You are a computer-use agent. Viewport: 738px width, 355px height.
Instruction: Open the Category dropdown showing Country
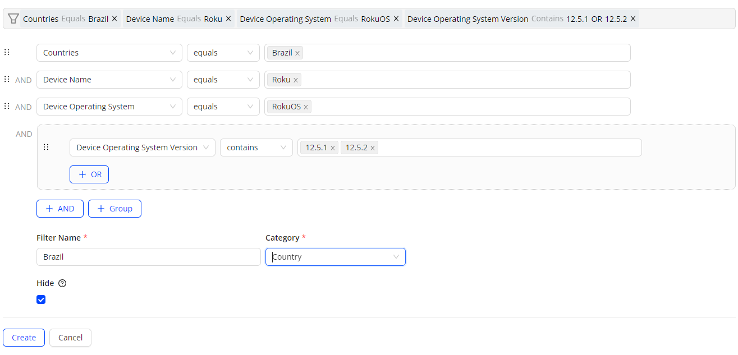point(336,257)
